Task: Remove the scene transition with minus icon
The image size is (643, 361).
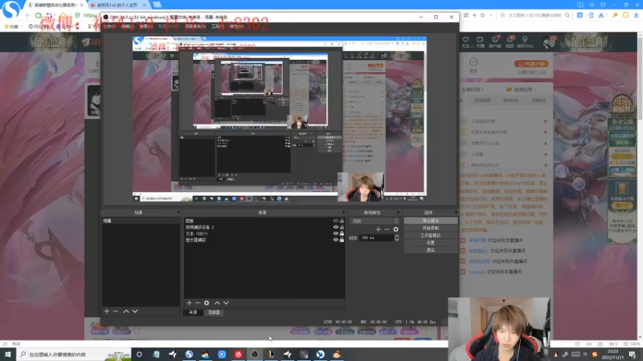Action: pos(387,229)
